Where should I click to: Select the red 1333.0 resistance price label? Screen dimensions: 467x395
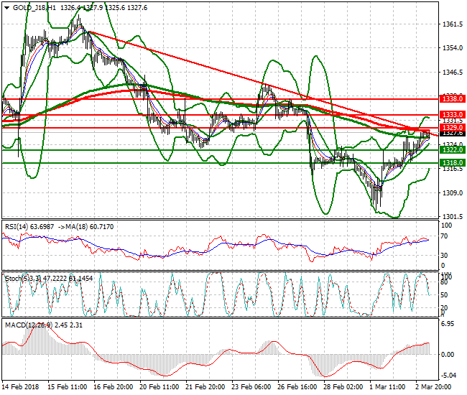pos(452,115)
